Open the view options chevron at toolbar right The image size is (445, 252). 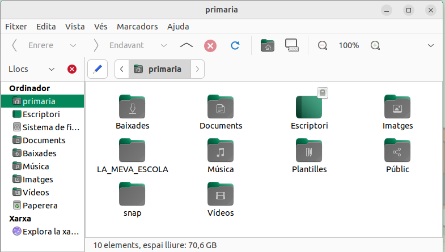pos(430,45)
